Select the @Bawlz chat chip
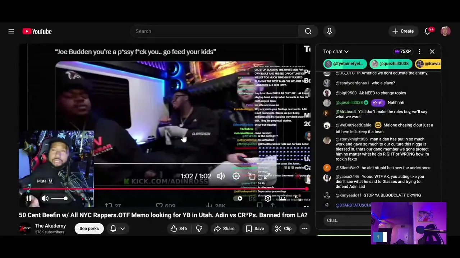This screenshot has height=258, width=460. tap(428, 64)
